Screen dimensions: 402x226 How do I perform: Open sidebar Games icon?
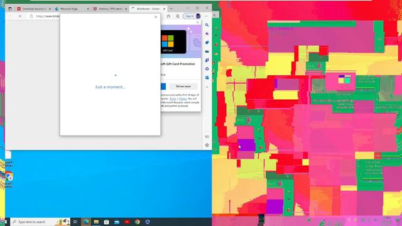pyautogui.click(x=207, y=60)
